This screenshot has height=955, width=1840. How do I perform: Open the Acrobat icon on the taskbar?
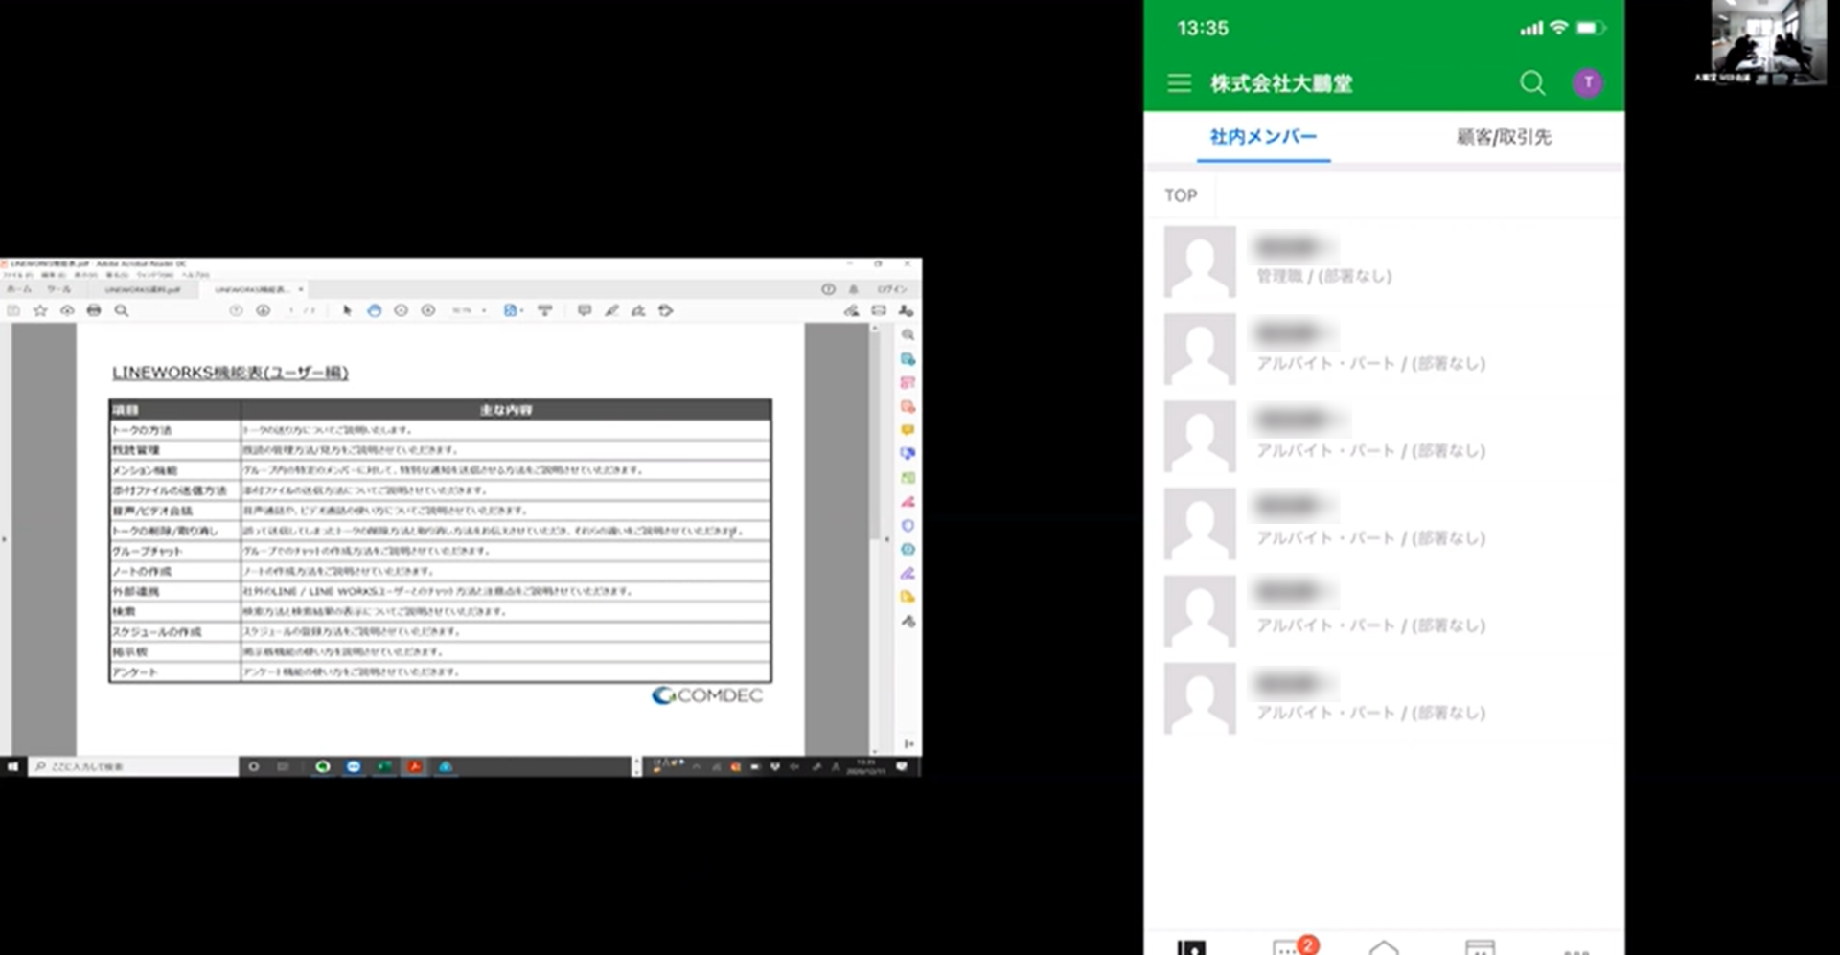tap(415, 766)
